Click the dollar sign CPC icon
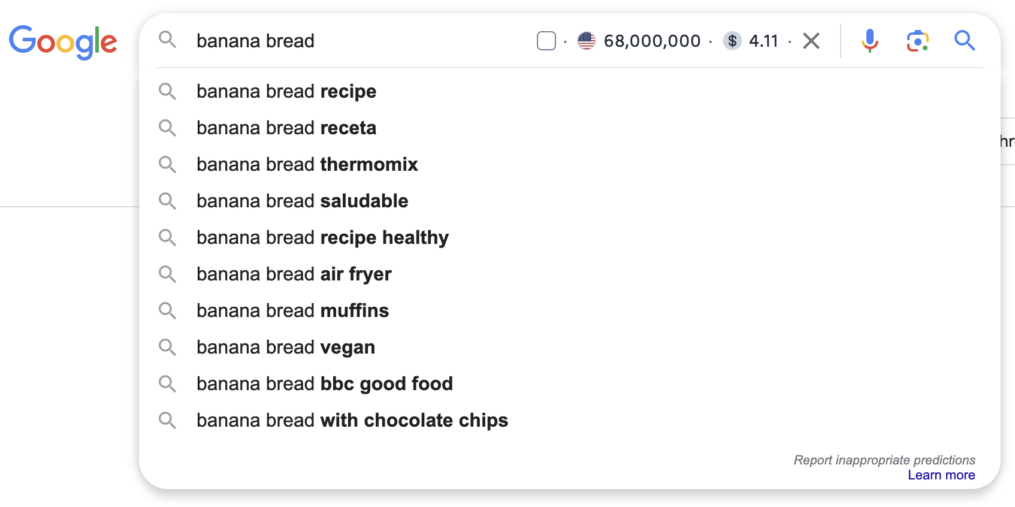This screenshot has height=507, width=1015. tap(732, 41)
